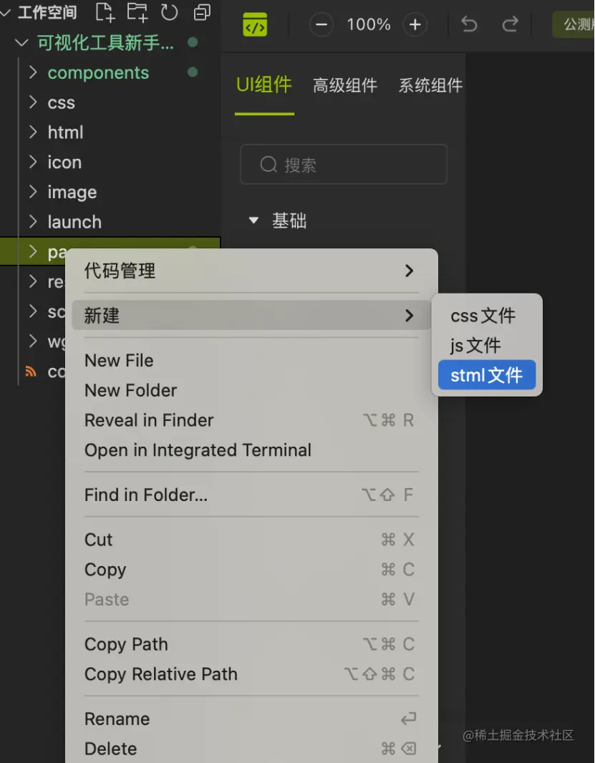Expand the html folder
The width and height of the screenshot is (595, 763).
(33, 132)
